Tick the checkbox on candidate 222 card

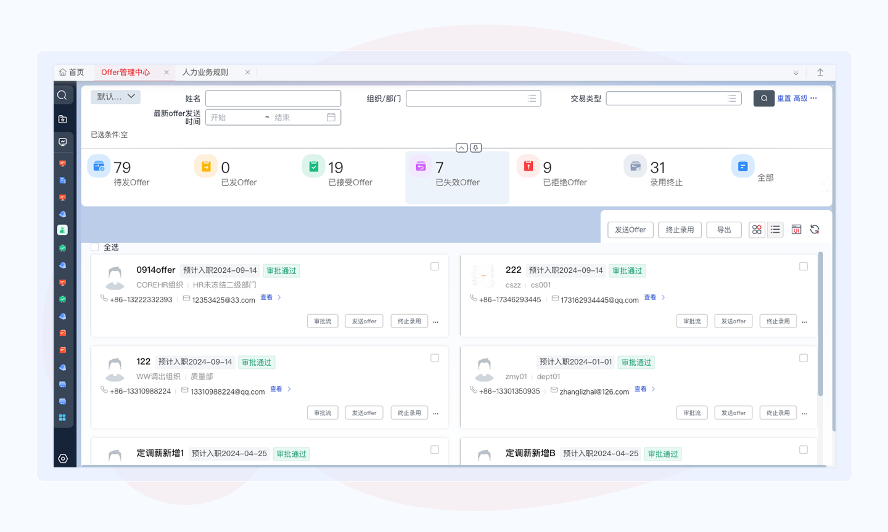click(x=804, y=267)
